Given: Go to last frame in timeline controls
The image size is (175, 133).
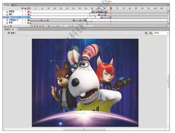Looking at the screenshot, I should [43, 26].
